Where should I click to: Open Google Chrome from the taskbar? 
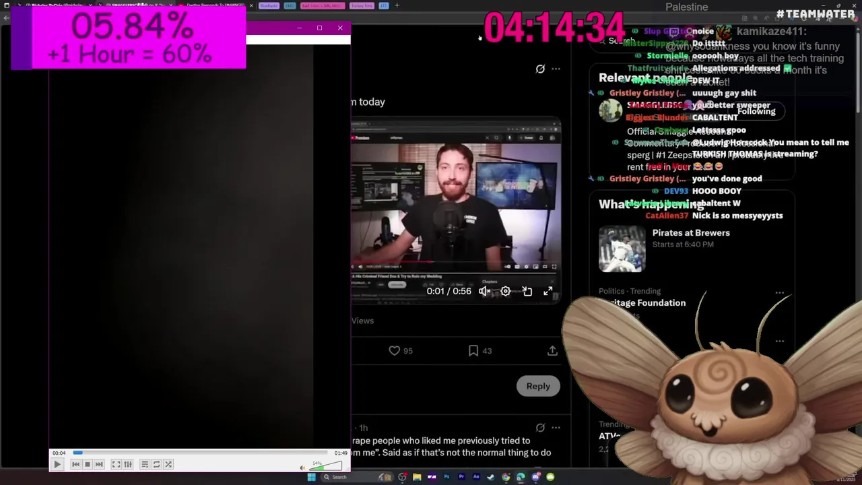[506, 477]
